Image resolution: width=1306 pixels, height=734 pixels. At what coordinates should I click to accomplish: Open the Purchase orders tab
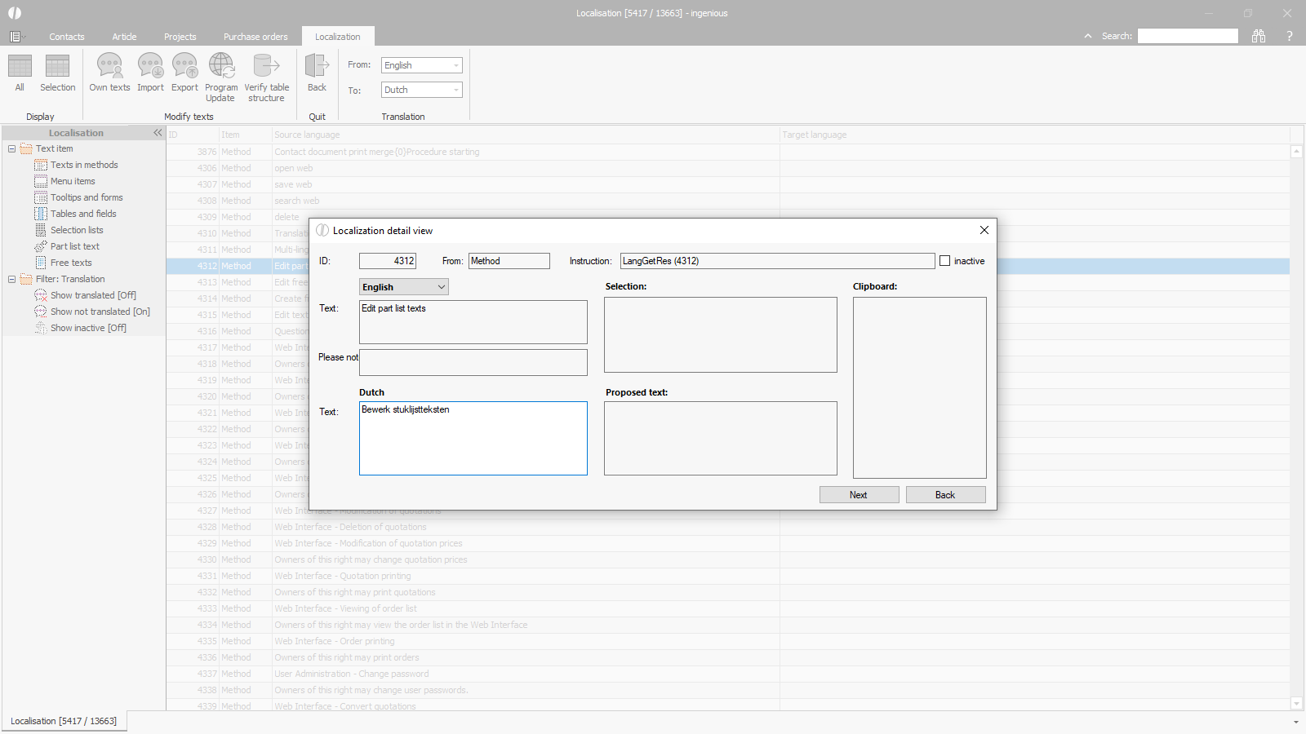[x=255, y=37]
